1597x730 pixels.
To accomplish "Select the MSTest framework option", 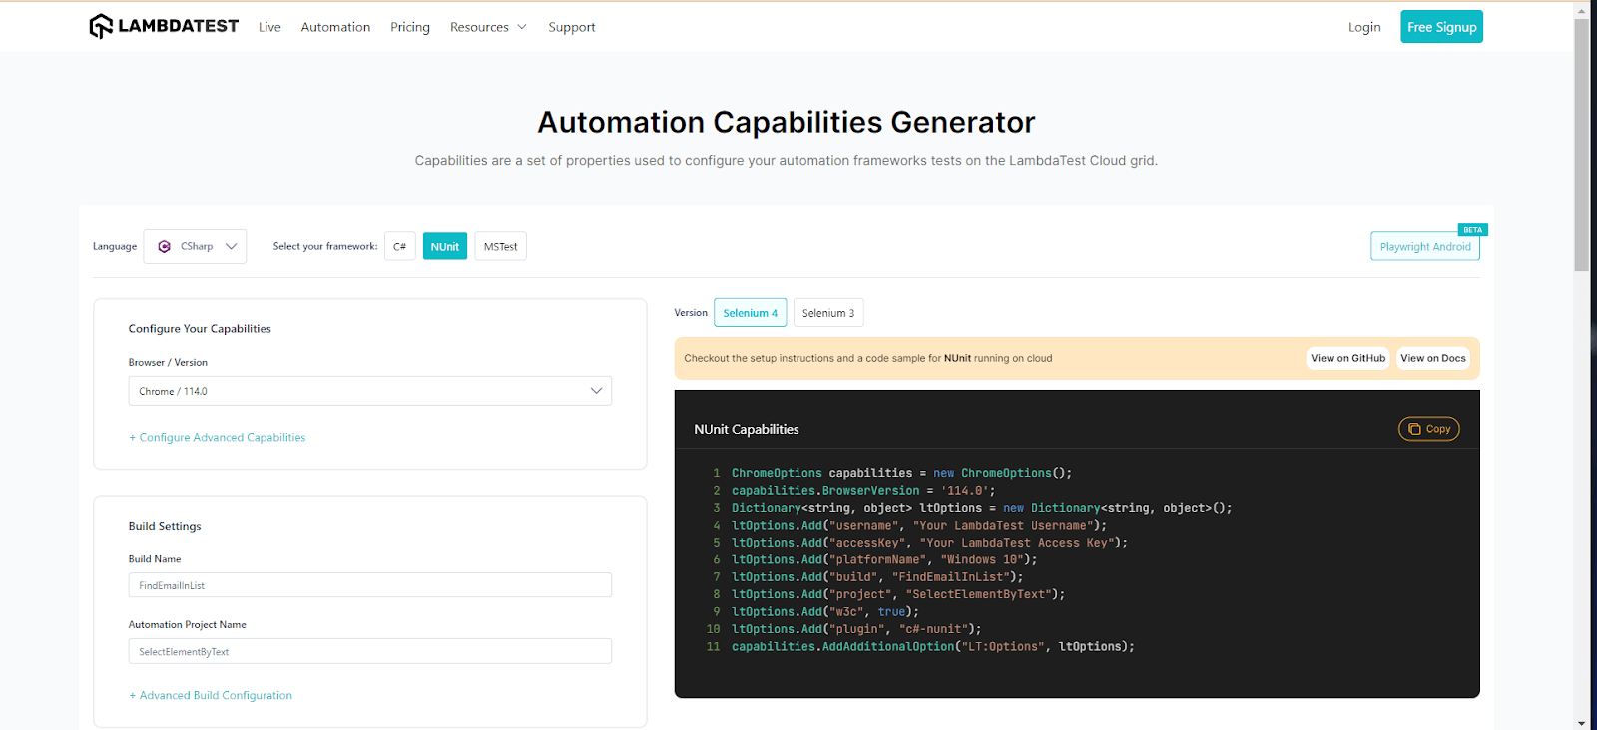I will click(x=500, y=246).
